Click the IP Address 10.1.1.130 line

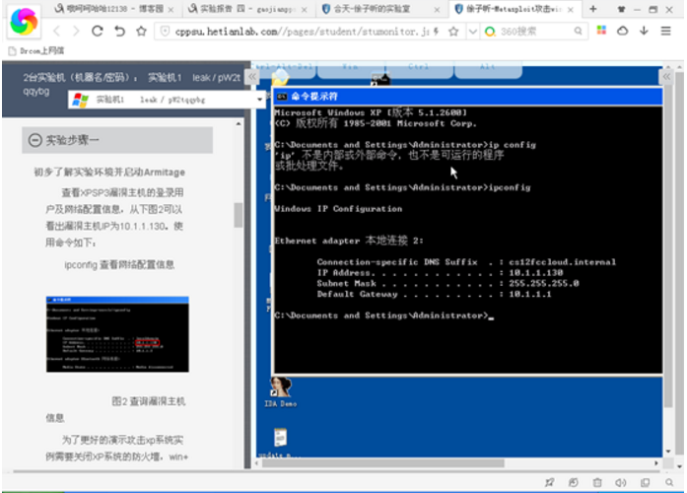point(440,272)
